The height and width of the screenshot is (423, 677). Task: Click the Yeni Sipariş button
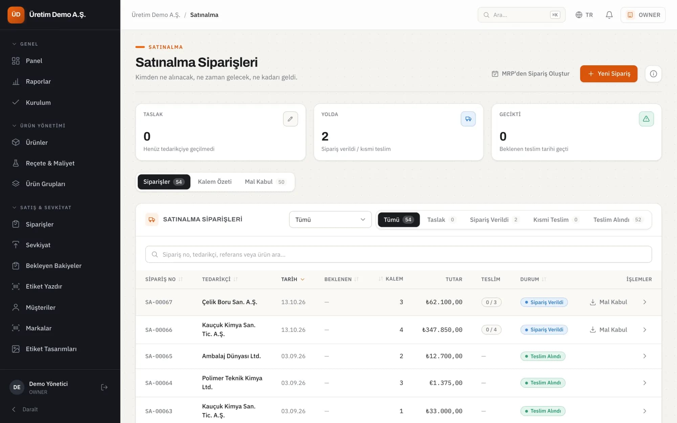pyautogui.click(x=609, y=74)
